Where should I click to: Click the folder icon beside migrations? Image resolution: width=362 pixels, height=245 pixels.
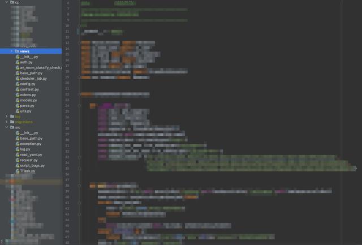pos(12,122)
